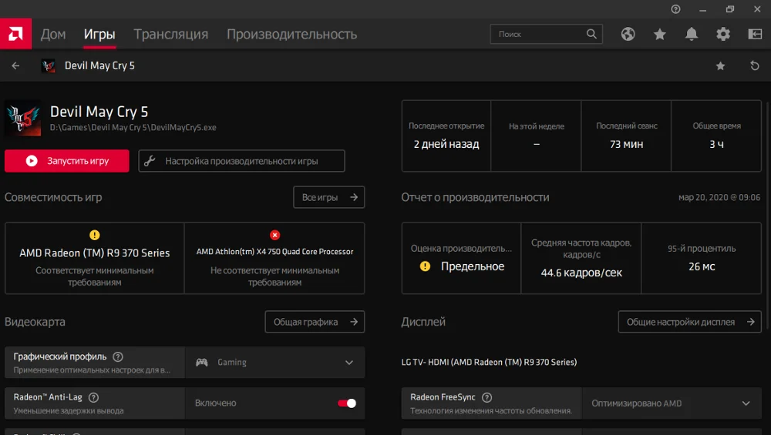This screenshot has height=435, width=771.
Task: Open favorites star in top bar
Action: [x=660, y=34]
